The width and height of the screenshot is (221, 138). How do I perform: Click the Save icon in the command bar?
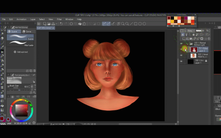(53, 24)
